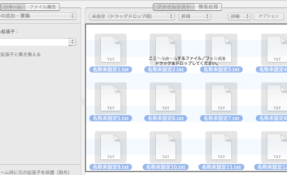This screenshot has width=287, height=175.
Task: Click the 名称未設定2.txt file icon
Action: point(166,49)
